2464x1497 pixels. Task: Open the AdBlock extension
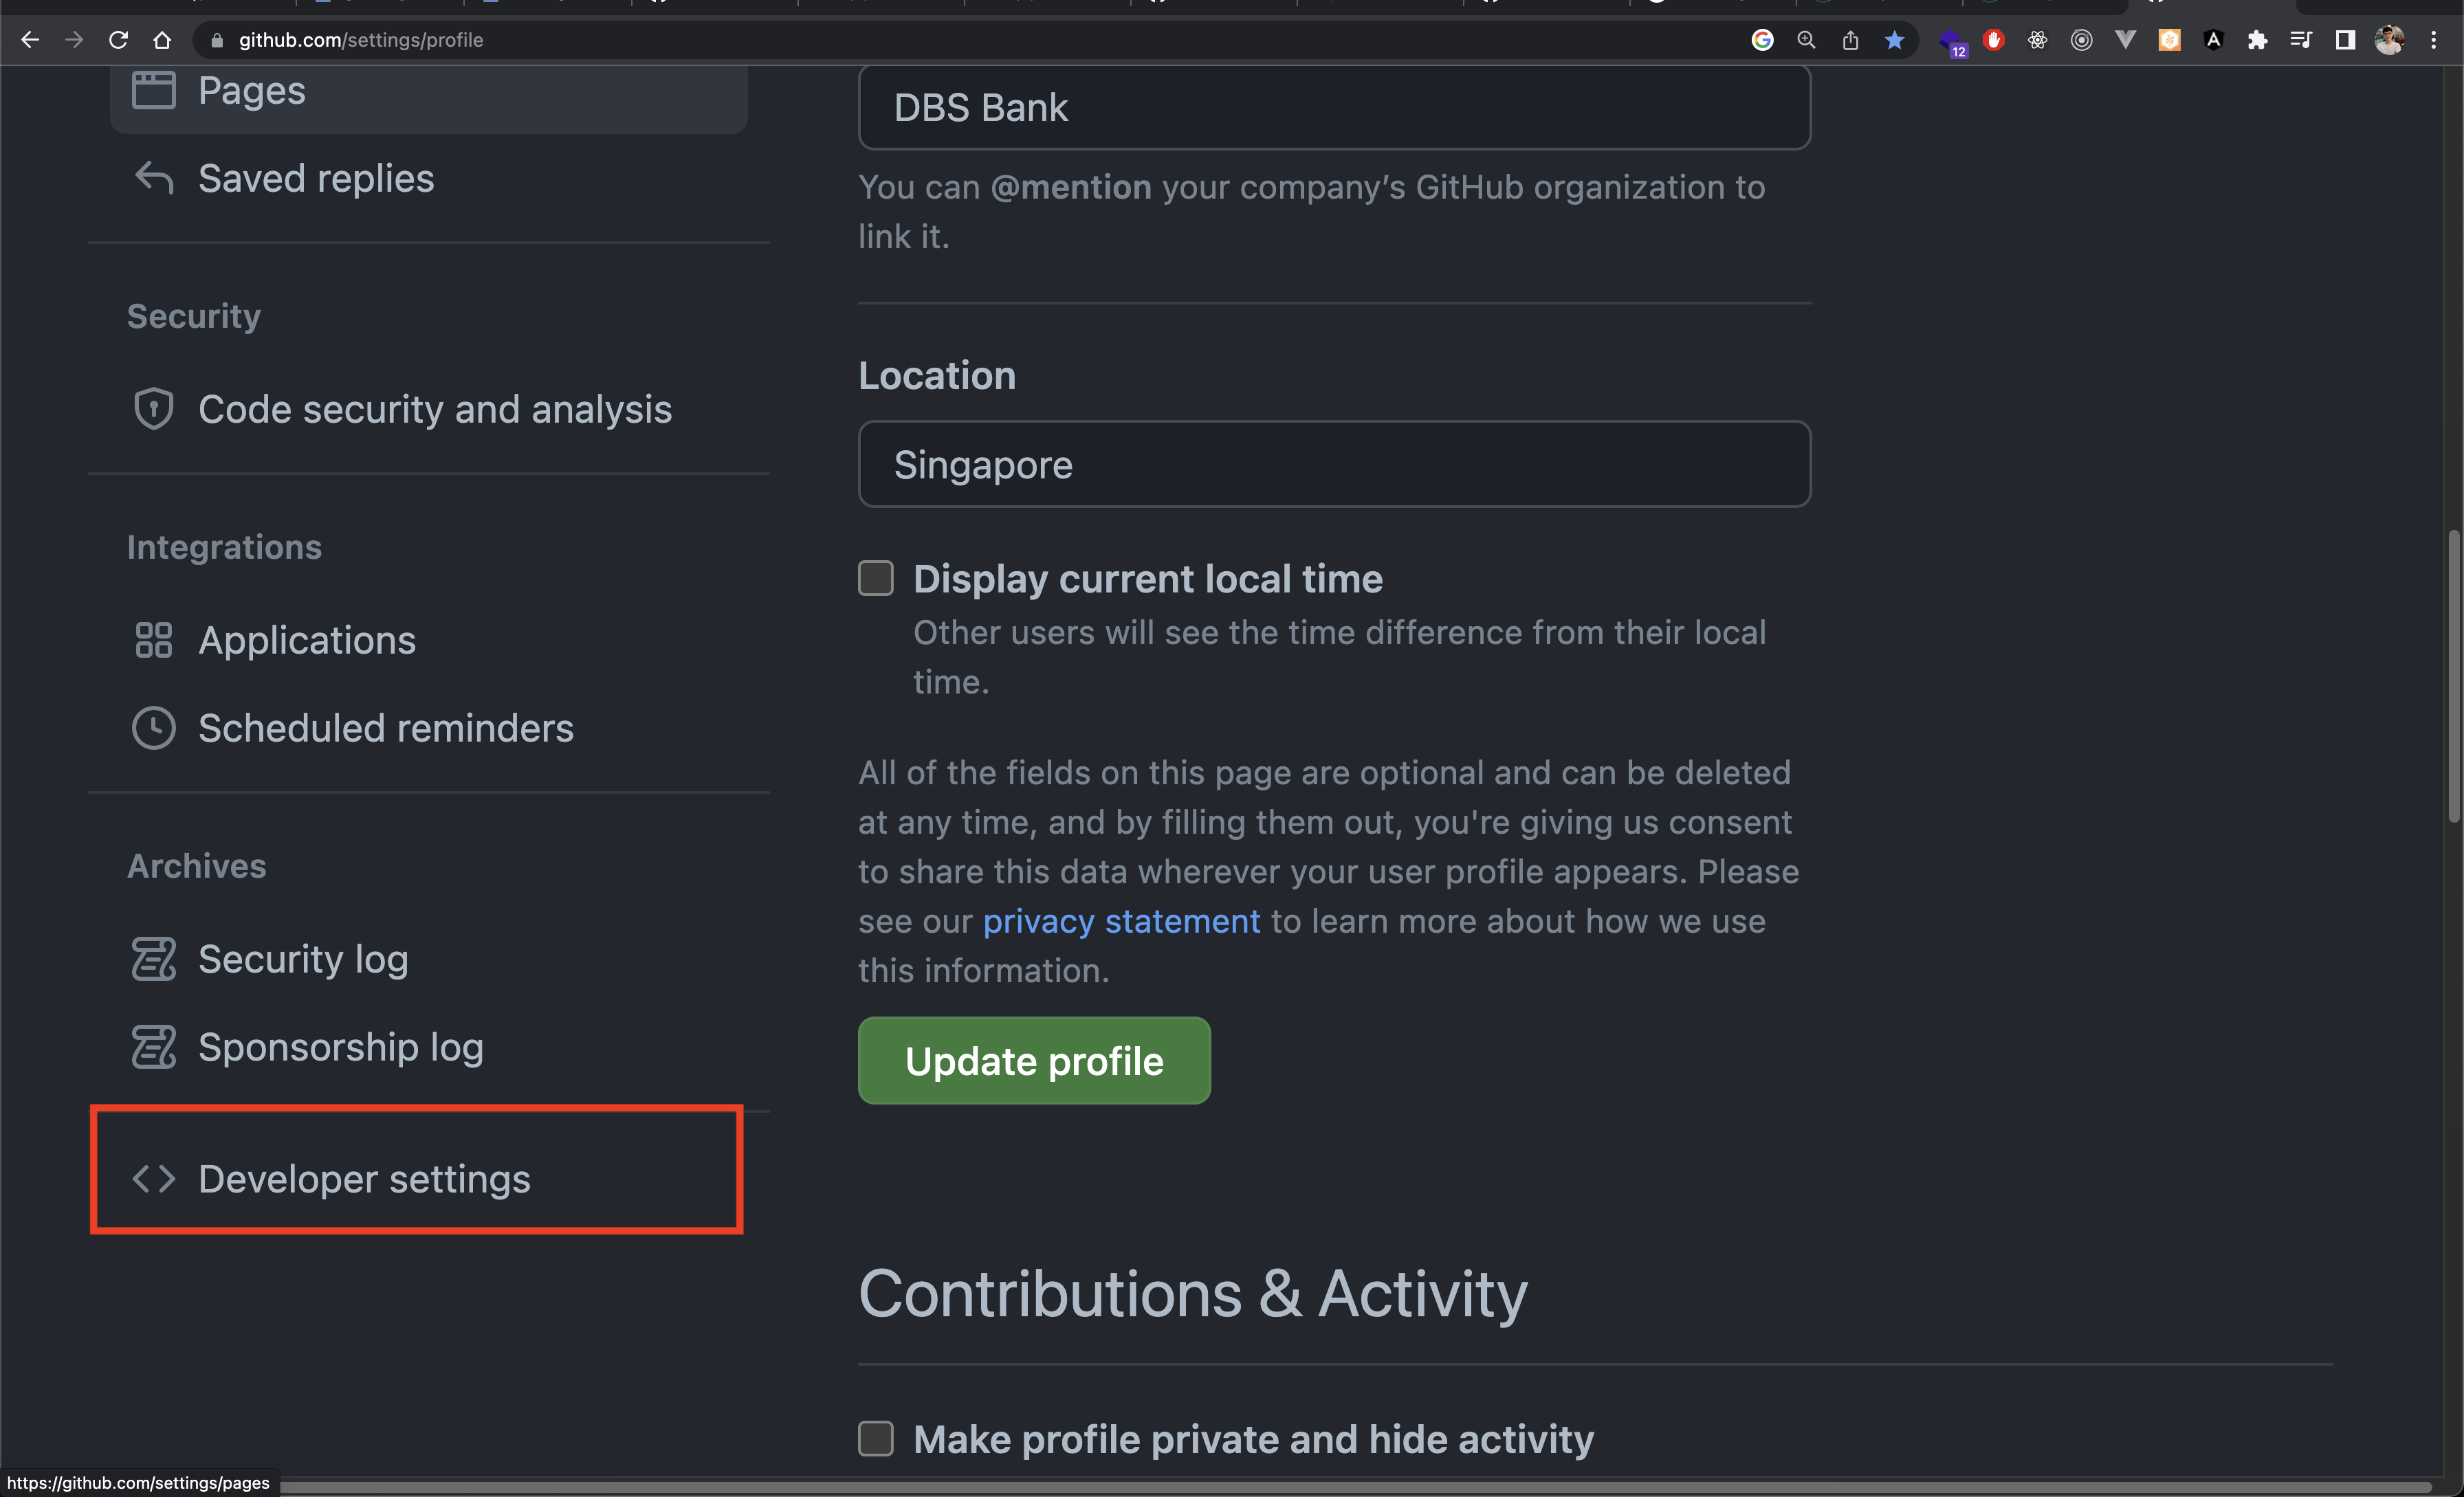(x=1993, y=40)
